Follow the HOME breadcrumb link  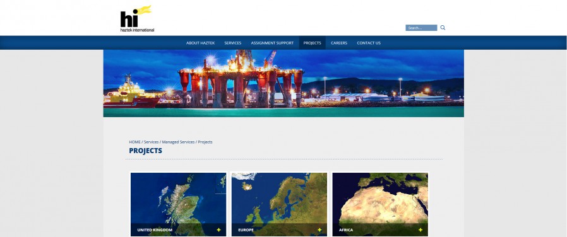pos(135,142)
